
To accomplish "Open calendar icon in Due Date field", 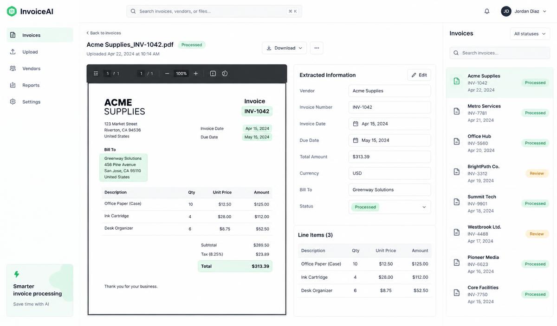I will click(x=356, y=140).
